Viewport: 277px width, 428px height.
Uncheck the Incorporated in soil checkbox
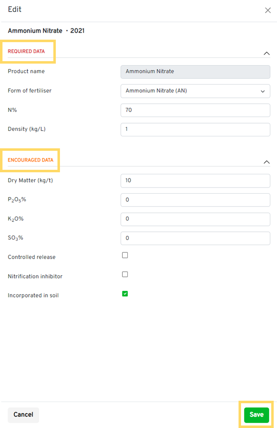(125, 294)
